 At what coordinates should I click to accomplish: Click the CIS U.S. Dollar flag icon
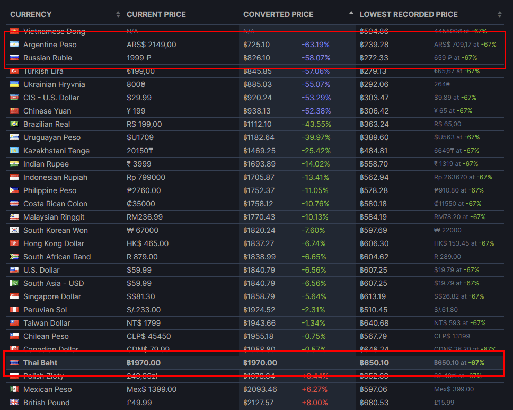[x=14, y=97]
